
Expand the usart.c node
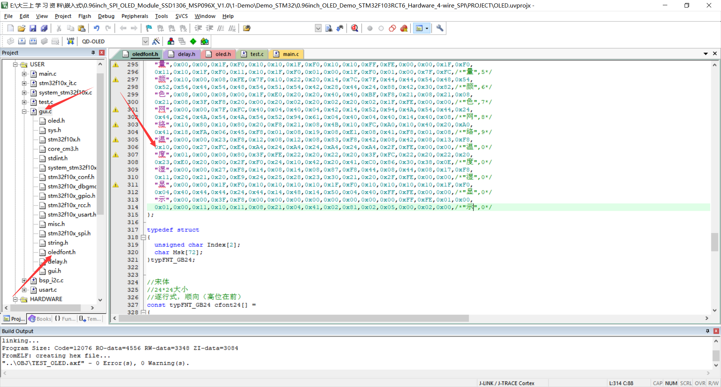coord(24,290)
